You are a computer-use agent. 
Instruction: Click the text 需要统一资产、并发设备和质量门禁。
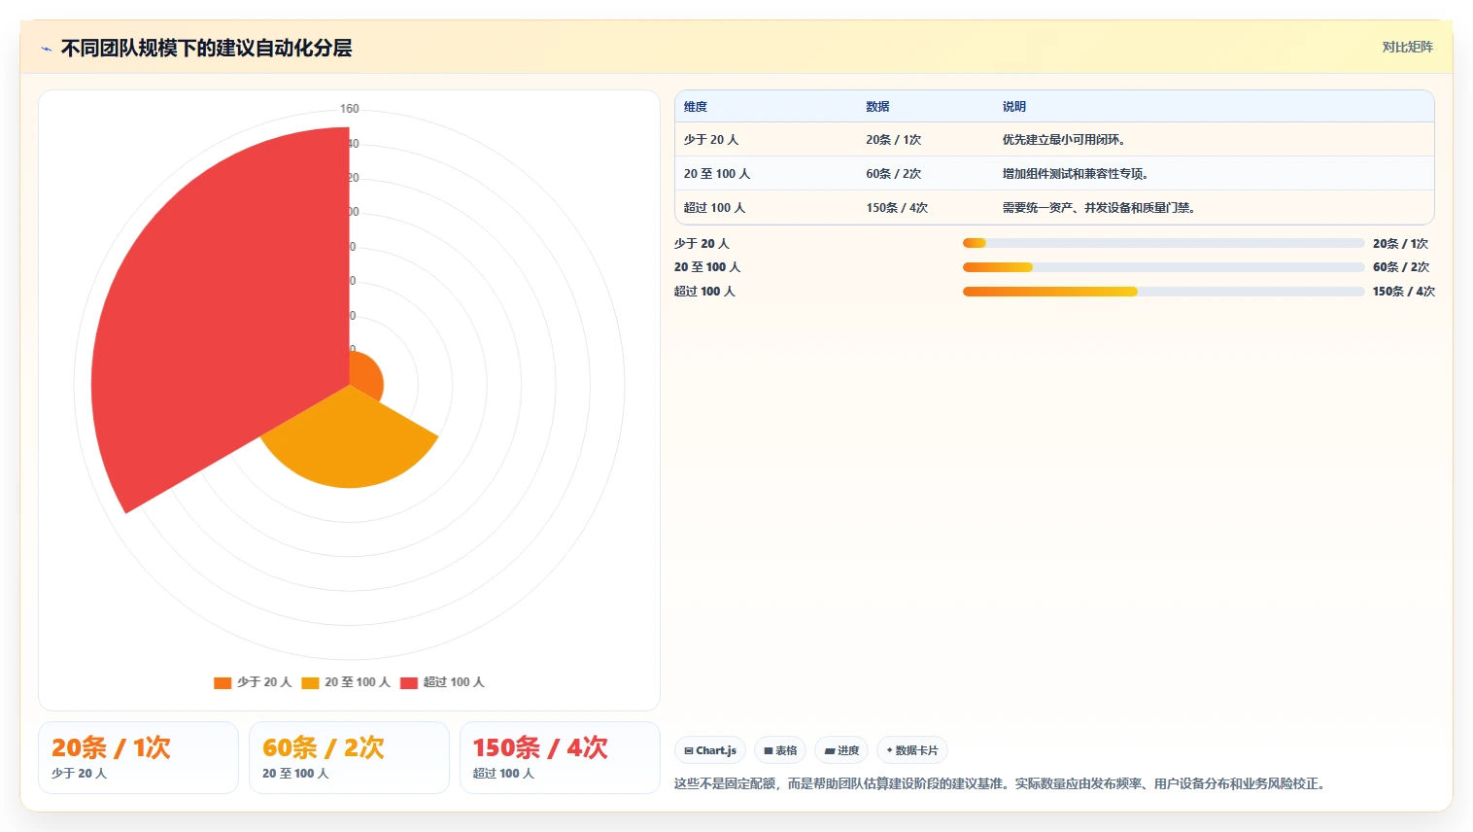(1099, 208)
